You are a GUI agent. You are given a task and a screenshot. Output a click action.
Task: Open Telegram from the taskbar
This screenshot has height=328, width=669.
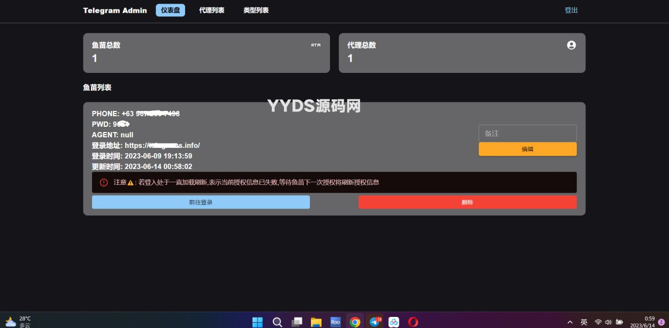pyautogui.click(x=375, y=322)
